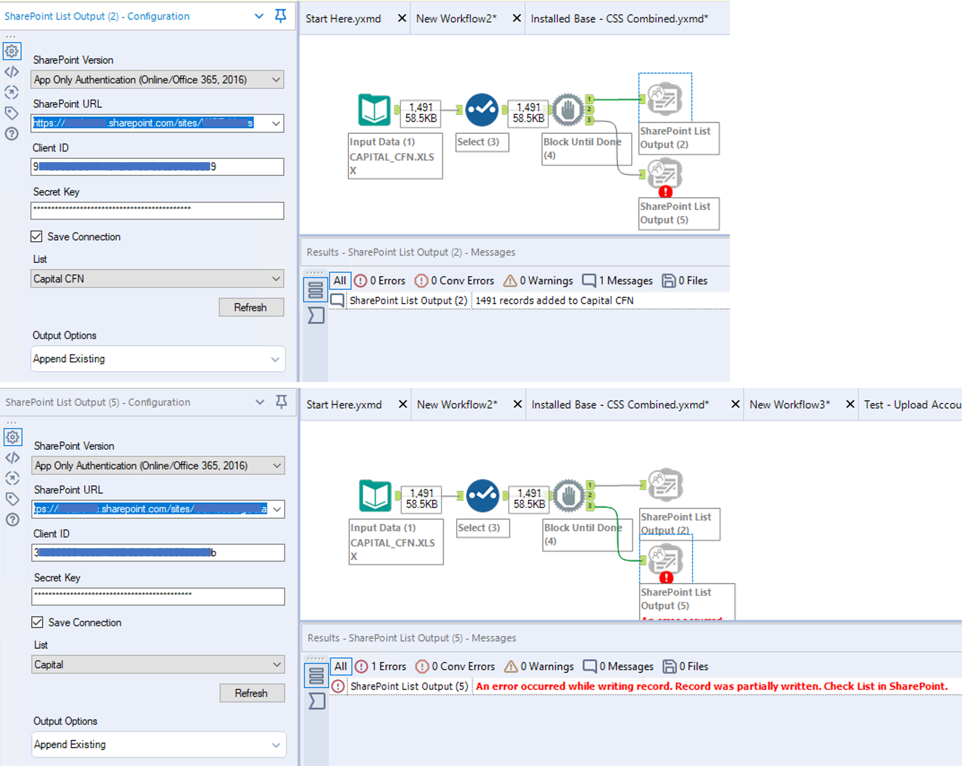Expand Append Existing output options in top panel
Image resolution: width=962 pixels, height=766 pixels.
coord(158,359)
